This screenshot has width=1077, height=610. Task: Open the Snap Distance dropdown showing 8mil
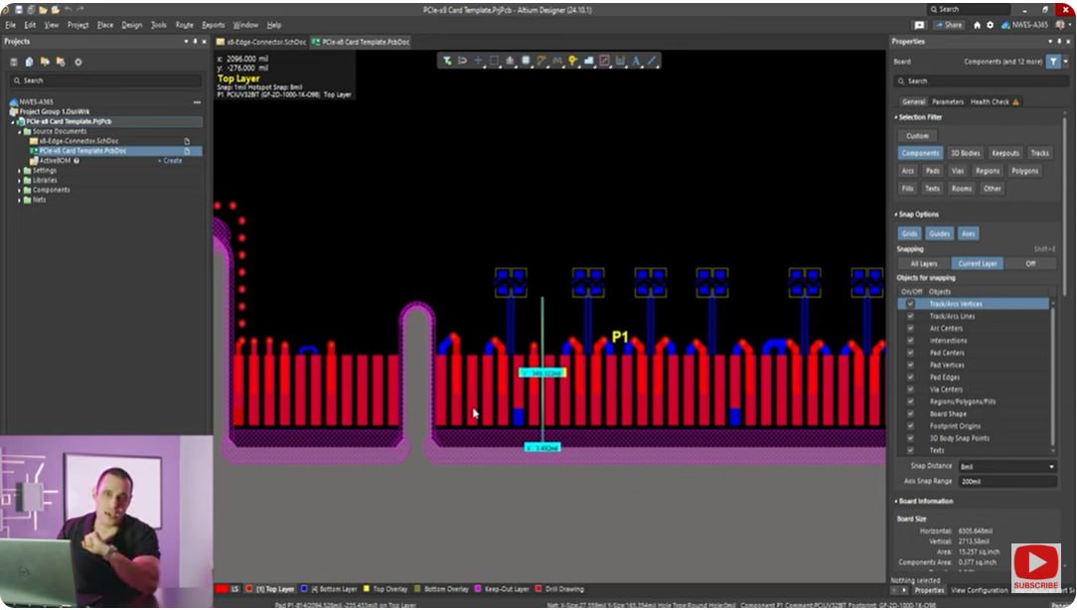click(x=1053, y=465)
